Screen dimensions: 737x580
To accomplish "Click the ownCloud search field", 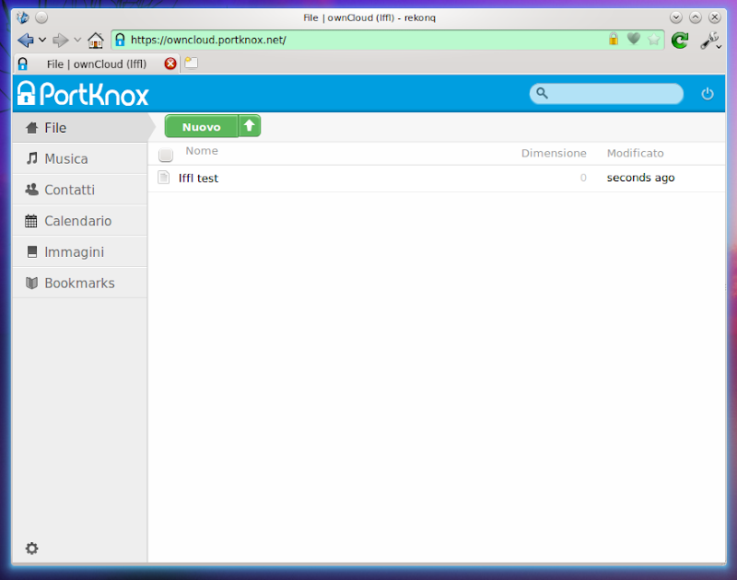I will (606, 94).
